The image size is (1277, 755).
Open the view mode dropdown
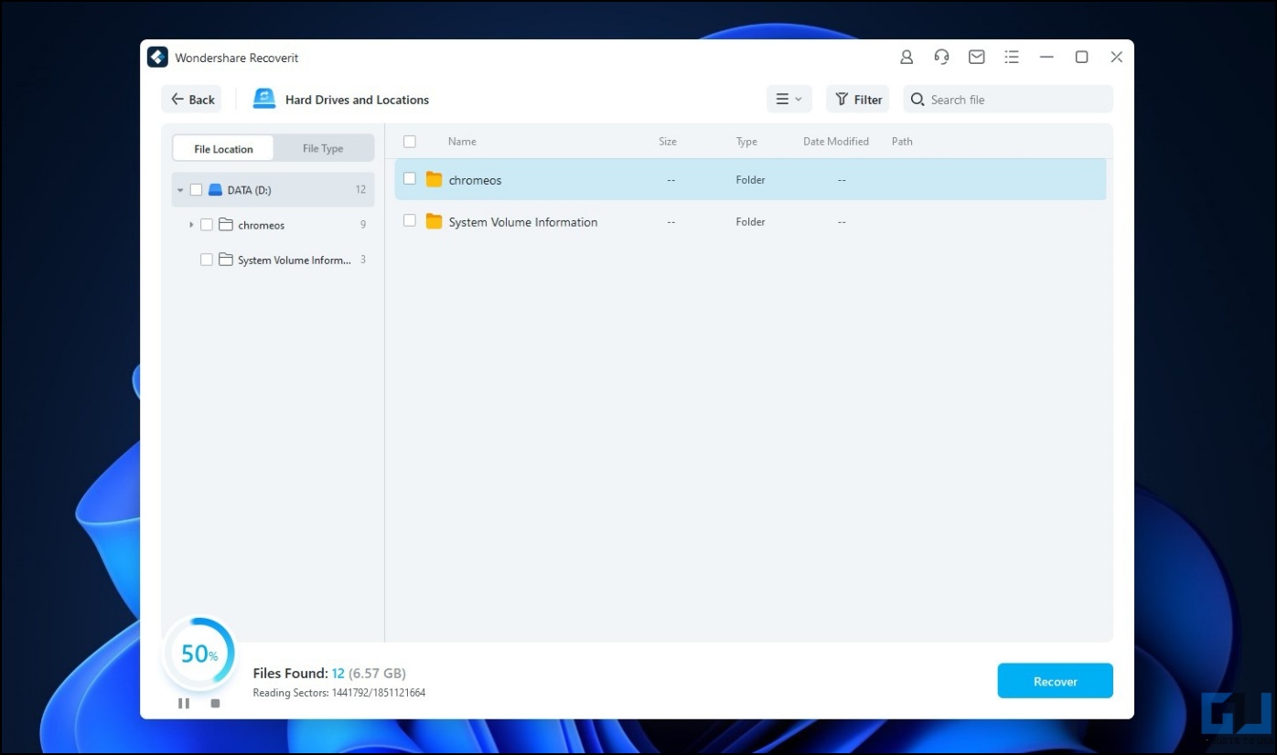pos(789,100)
